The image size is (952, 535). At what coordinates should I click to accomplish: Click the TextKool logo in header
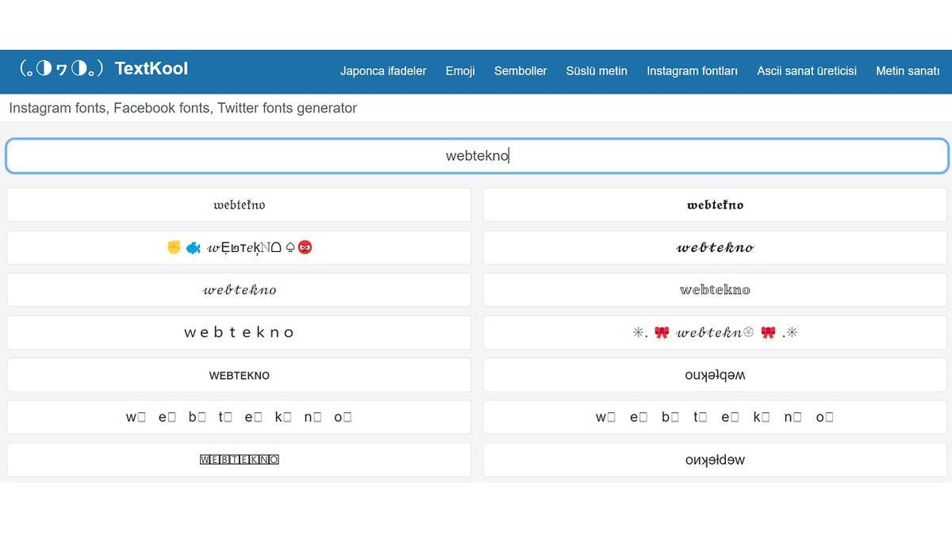104,69
